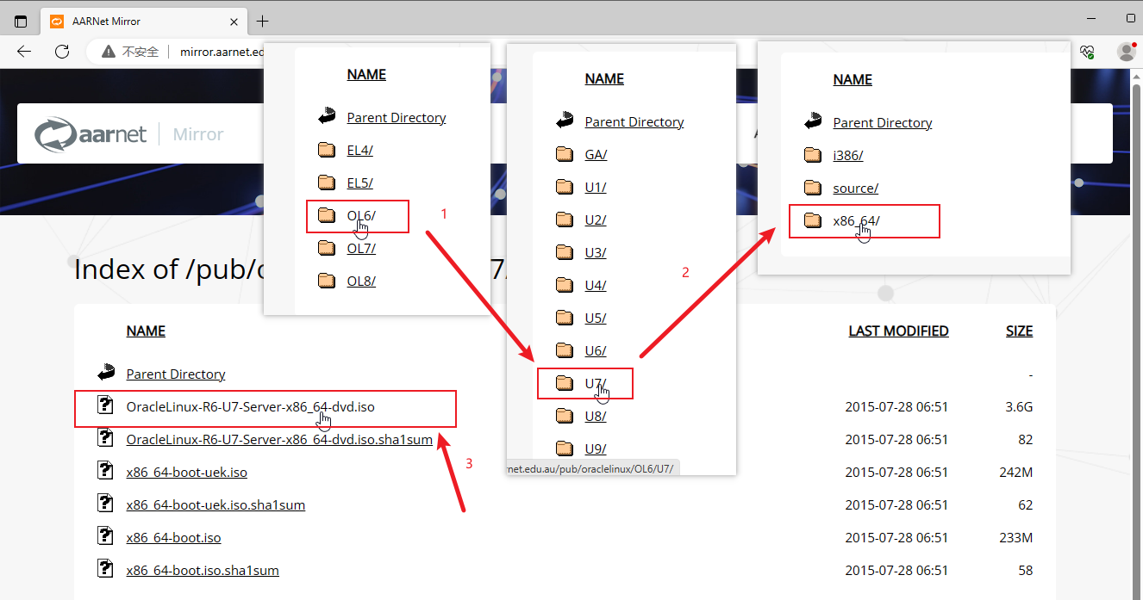Sort listing by NAME column header
The width and height of the screenshot is (1143, 600).
coord(146,331)
